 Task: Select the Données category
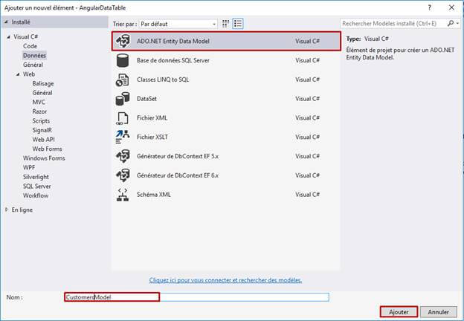[x=34, y=56]
